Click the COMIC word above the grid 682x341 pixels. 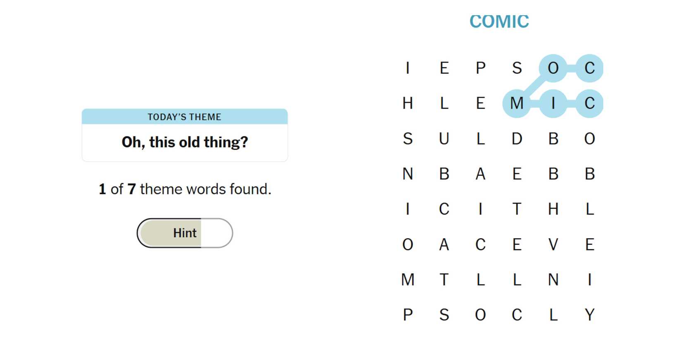coord(499,22)
